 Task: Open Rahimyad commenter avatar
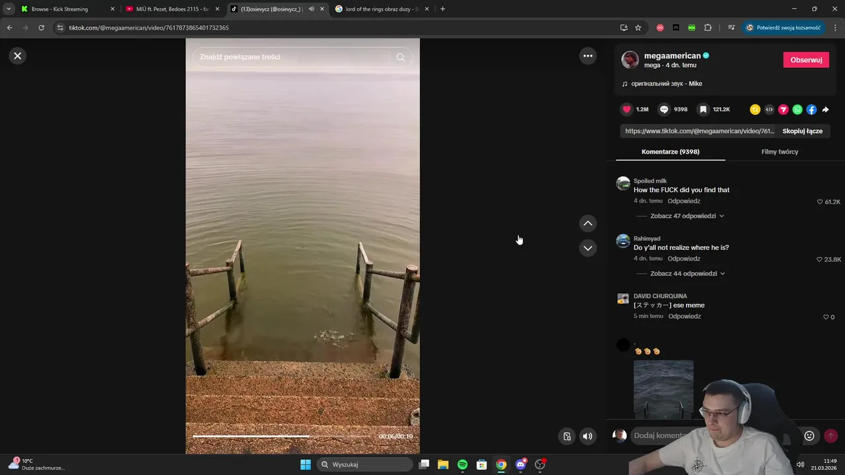(623, 241)
